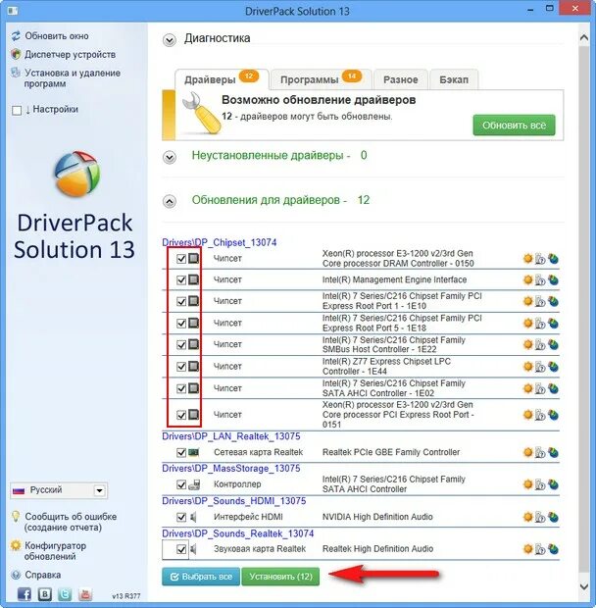Uncheck the Звуковая карта Realtek driver checkbox
Screen dimensions: 596x608
181,549
